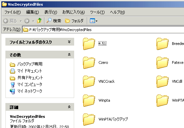Image resolution: width=184 pixels, height=128 pixels.
Task: Open the Back history dropdown arrow
Action: pyautogui.click(x=21, y=21)
